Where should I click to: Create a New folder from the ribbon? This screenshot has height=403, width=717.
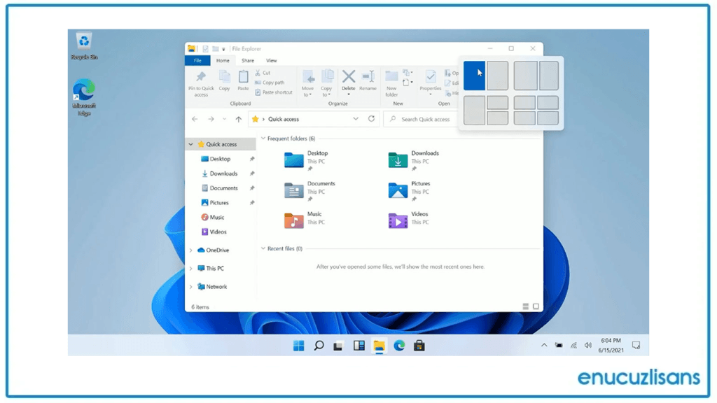click(x=392, y=80)
